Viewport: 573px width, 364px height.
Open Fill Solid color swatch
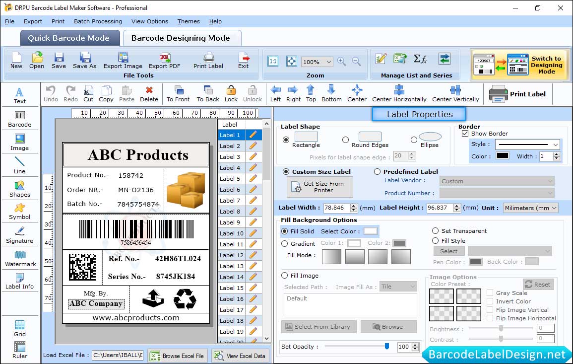coord(370,231)
